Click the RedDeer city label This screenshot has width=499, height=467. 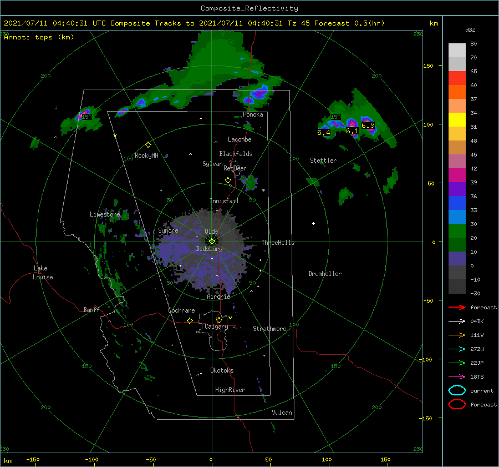click(x=235, y=168)
